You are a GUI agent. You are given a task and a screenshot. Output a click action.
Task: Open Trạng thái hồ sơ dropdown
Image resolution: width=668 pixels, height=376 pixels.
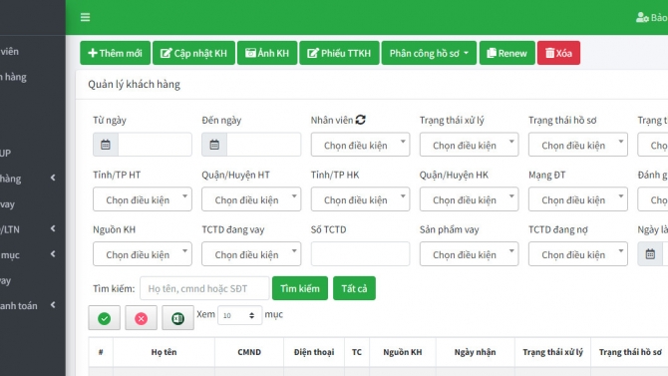coord(578,145)
